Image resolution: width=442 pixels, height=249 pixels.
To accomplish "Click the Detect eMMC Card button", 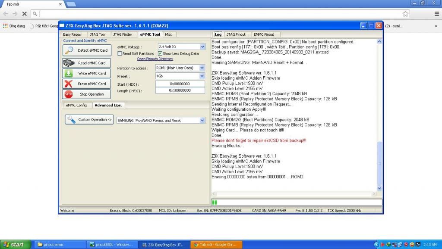I will click(x=87, y=50).
